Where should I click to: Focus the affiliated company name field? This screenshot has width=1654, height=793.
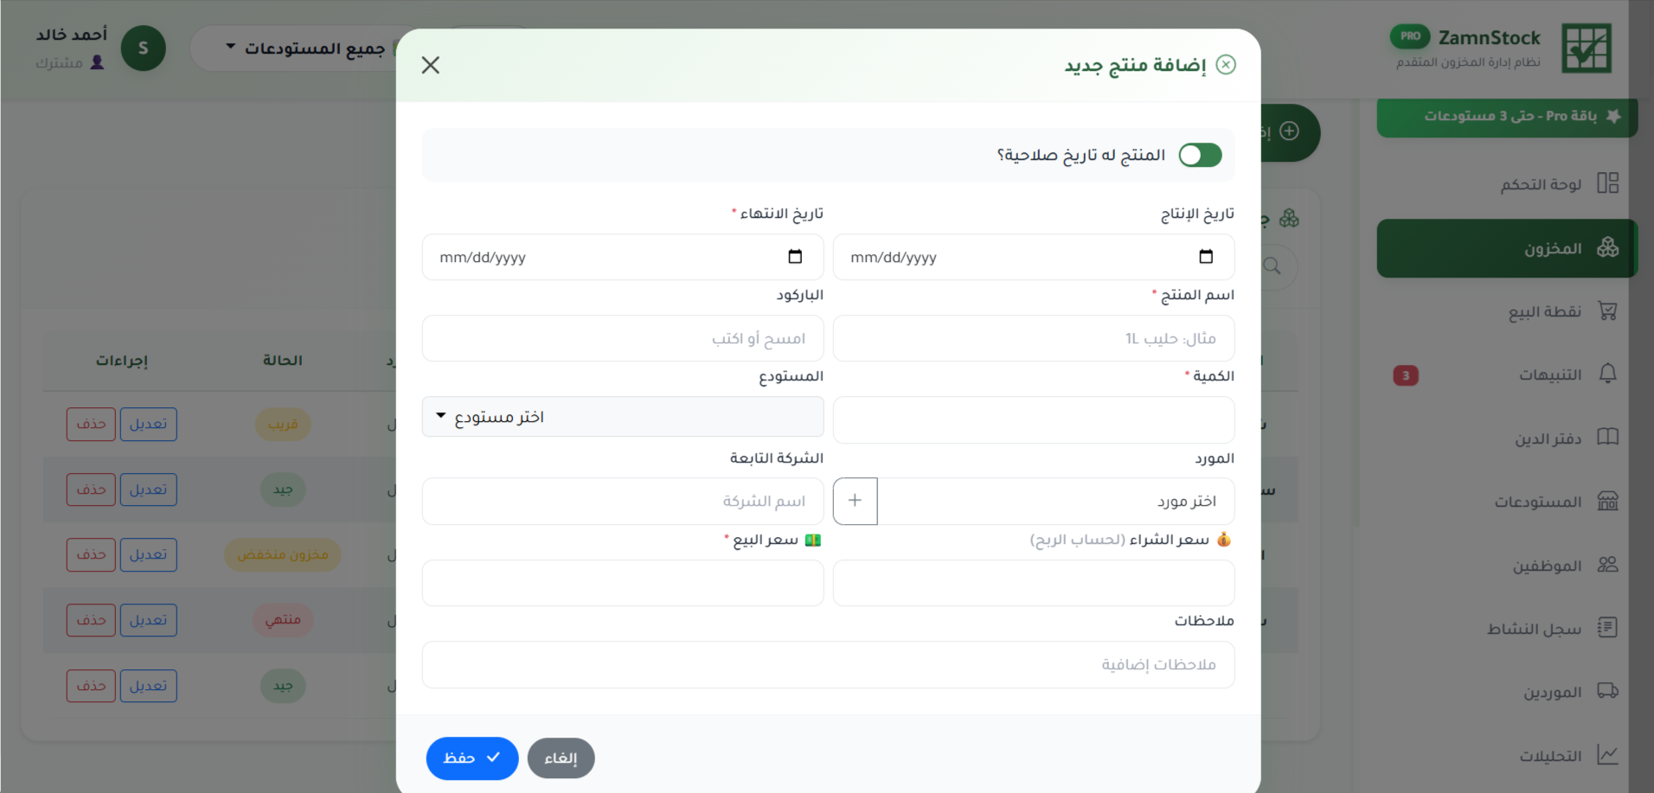(623, 502)
